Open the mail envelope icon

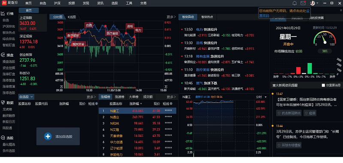303,3
